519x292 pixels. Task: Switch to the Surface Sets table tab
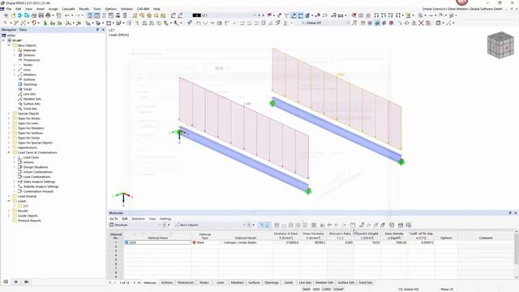click(346, 283)
